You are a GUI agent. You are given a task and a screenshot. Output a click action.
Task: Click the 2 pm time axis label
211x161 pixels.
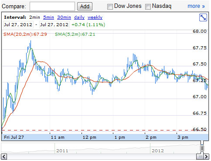tap(151, 137)
